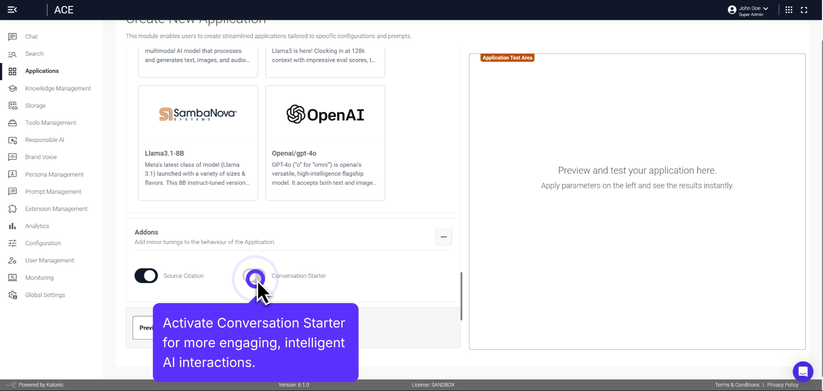Open Responsible AI via its sidebar icon

pyautogui.click(x=12, y=140)
